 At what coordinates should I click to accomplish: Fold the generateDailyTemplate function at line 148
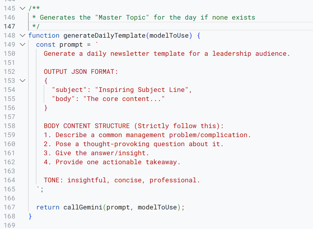[x=23, y=36]
